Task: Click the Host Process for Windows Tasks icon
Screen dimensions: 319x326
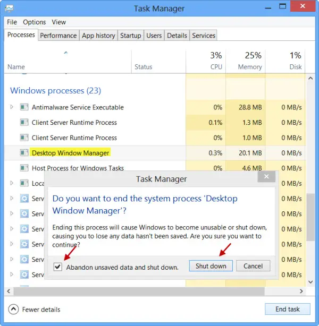Action: click(24, 168)
